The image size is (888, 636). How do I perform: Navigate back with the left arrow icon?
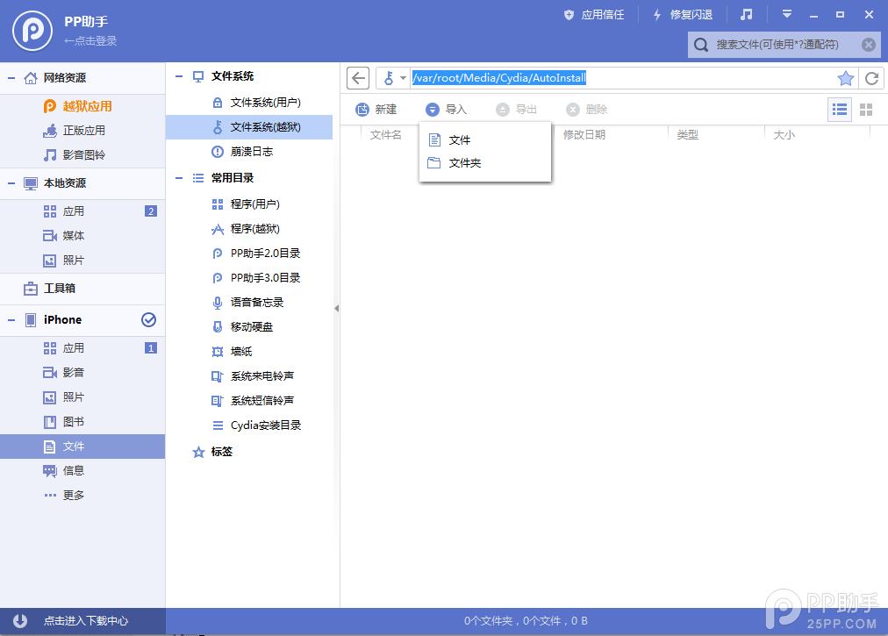click(x=357, y=78)
